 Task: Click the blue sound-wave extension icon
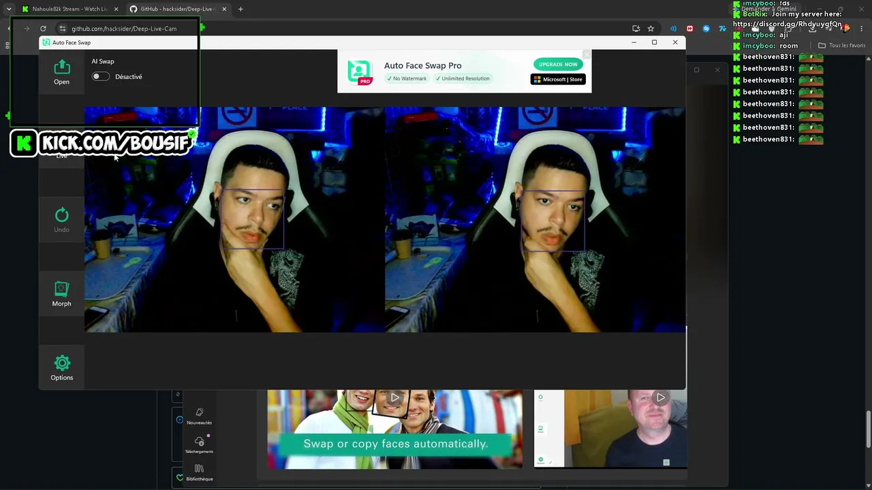[x=673, y=29]
